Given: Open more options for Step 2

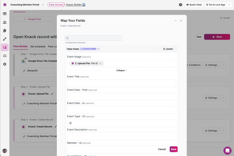Looking at the screenshot, I should [x=223, y=98].
